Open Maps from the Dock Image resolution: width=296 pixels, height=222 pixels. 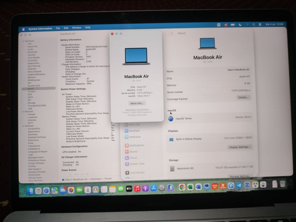55,191
